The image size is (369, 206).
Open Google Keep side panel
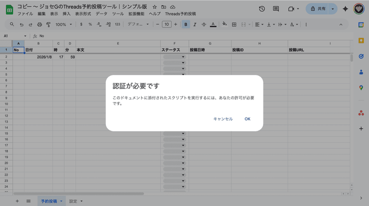pyautogui.click(x=361, y=41)
